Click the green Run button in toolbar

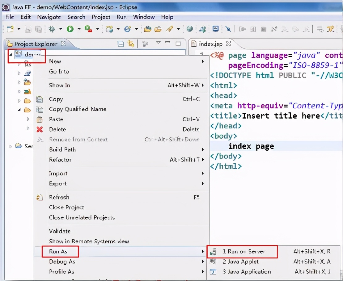click(70, 29)
